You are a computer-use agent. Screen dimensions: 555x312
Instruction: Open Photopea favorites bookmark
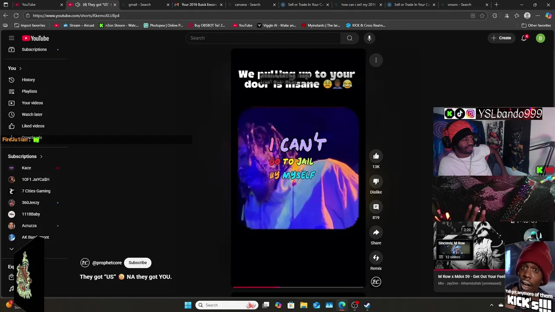click(163, 25)
